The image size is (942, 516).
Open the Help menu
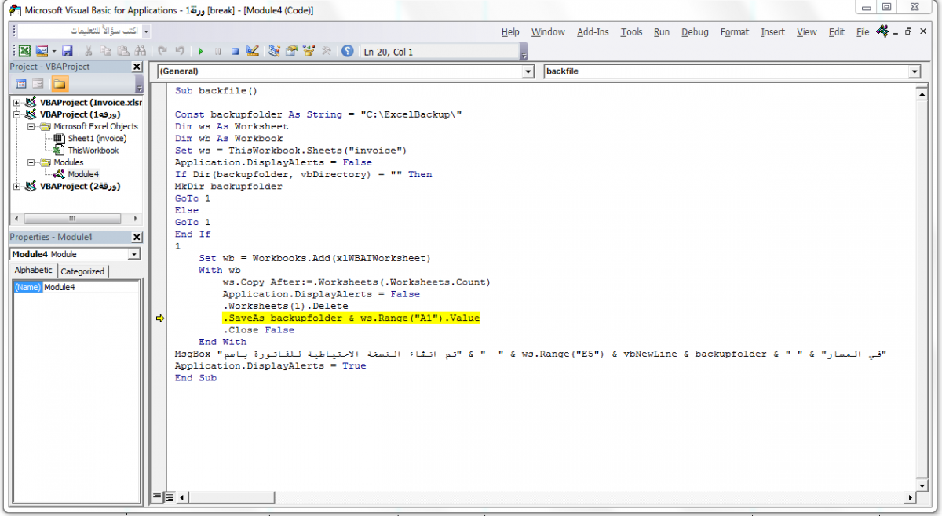[510, 32]
